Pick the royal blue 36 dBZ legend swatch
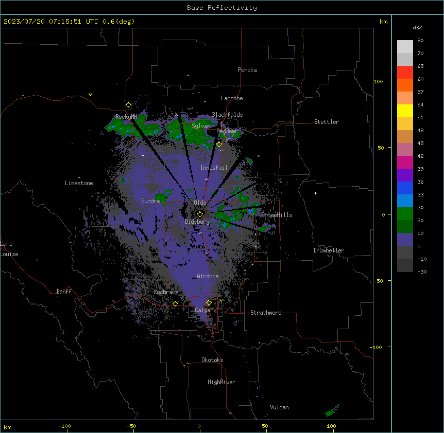The image size is (444, 433). (x=405, y=188)
